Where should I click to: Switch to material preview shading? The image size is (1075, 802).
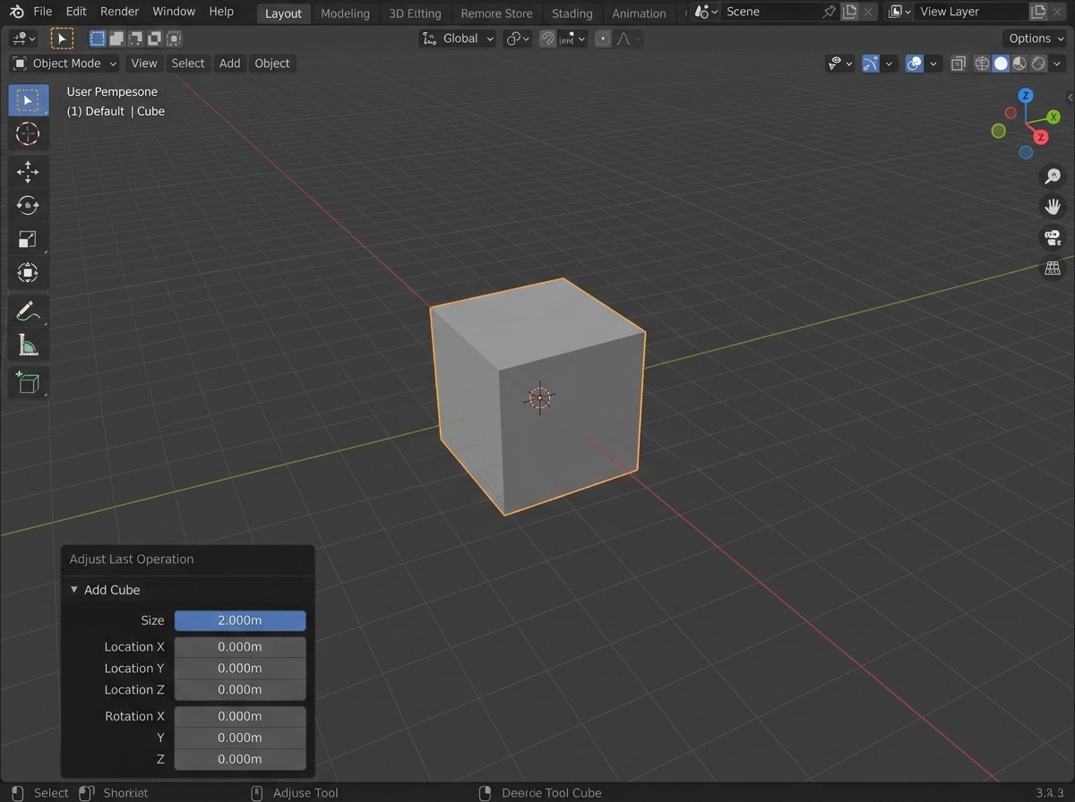(1019, 64)
